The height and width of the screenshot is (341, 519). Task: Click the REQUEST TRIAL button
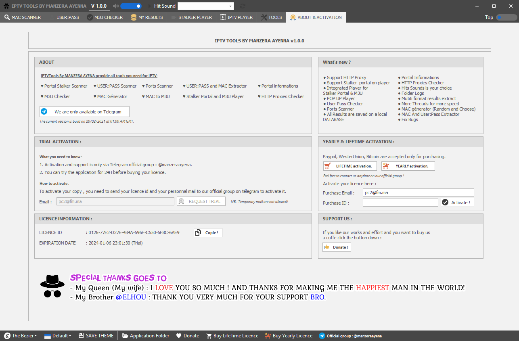tap(201, 201)
